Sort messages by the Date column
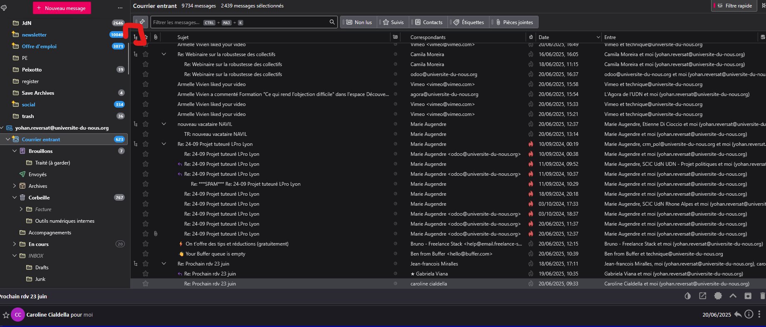The width and height of the screenshot is (766, 327). pyautogui.click(x=568, y=37)
